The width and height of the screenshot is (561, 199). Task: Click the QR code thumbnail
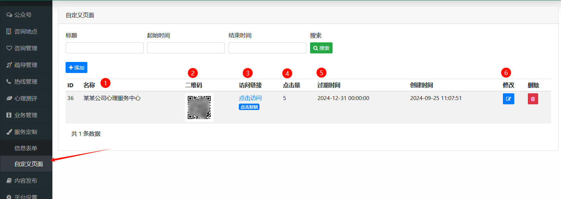199,108
